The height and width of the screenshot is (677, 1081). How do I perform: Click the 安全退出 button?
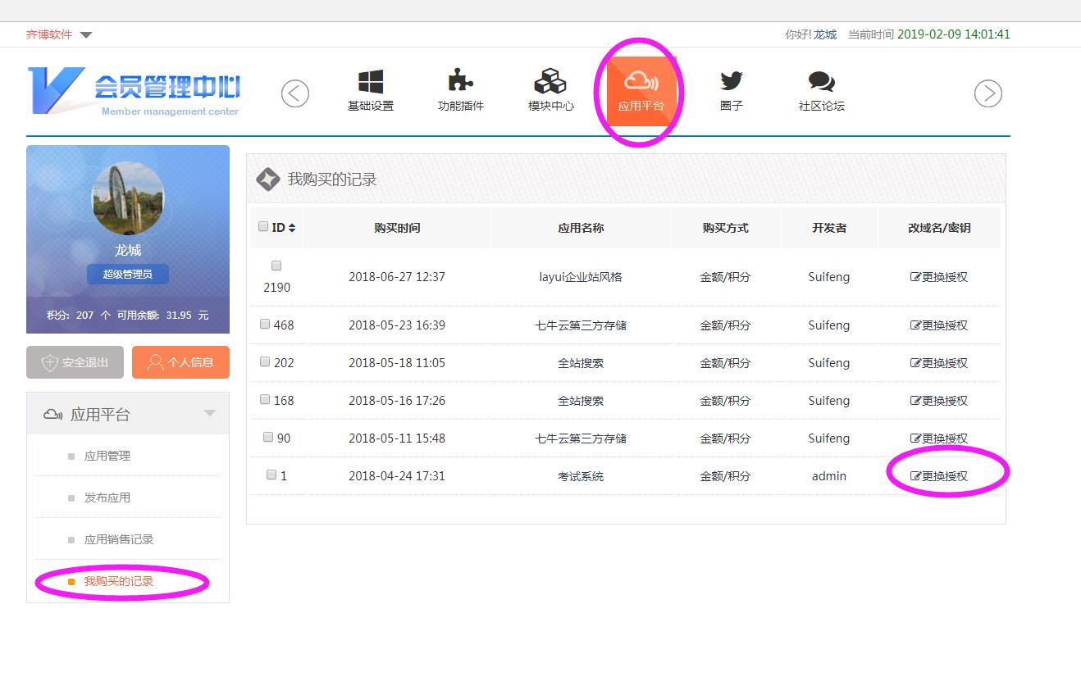click(x=75, y=362)
